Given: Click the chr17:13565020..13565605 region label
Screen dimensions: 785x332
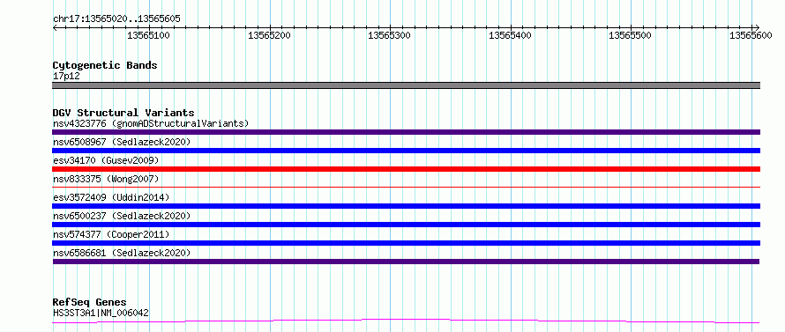Looking at the screenshot, I should click(x=116, y=19).
